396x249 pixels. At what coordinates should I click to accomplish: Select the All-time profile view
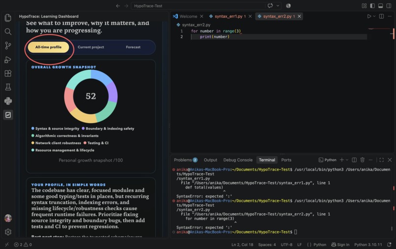(x=48, y=47)
